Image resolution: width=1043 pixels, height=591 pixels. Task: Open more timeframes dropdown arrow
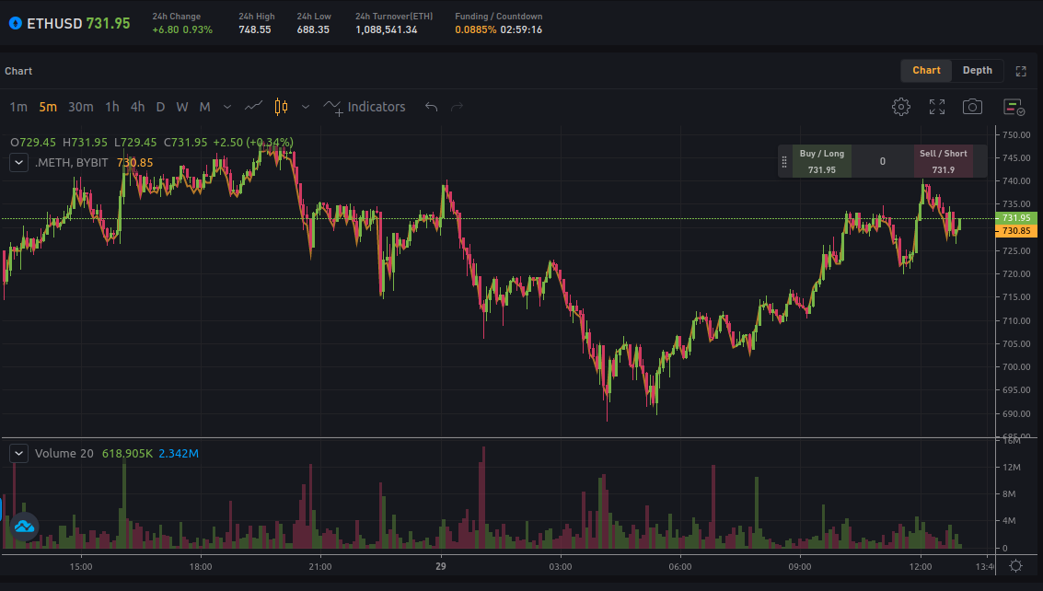pyautogui.click(x=227, y=107)
